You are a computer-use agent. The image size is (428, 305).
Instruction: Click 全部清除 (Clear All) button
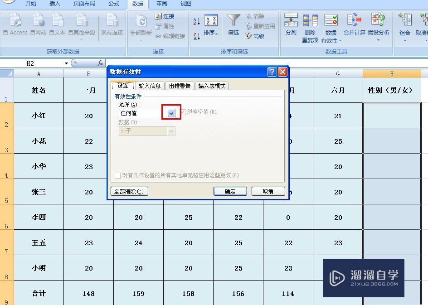(128, 191)
